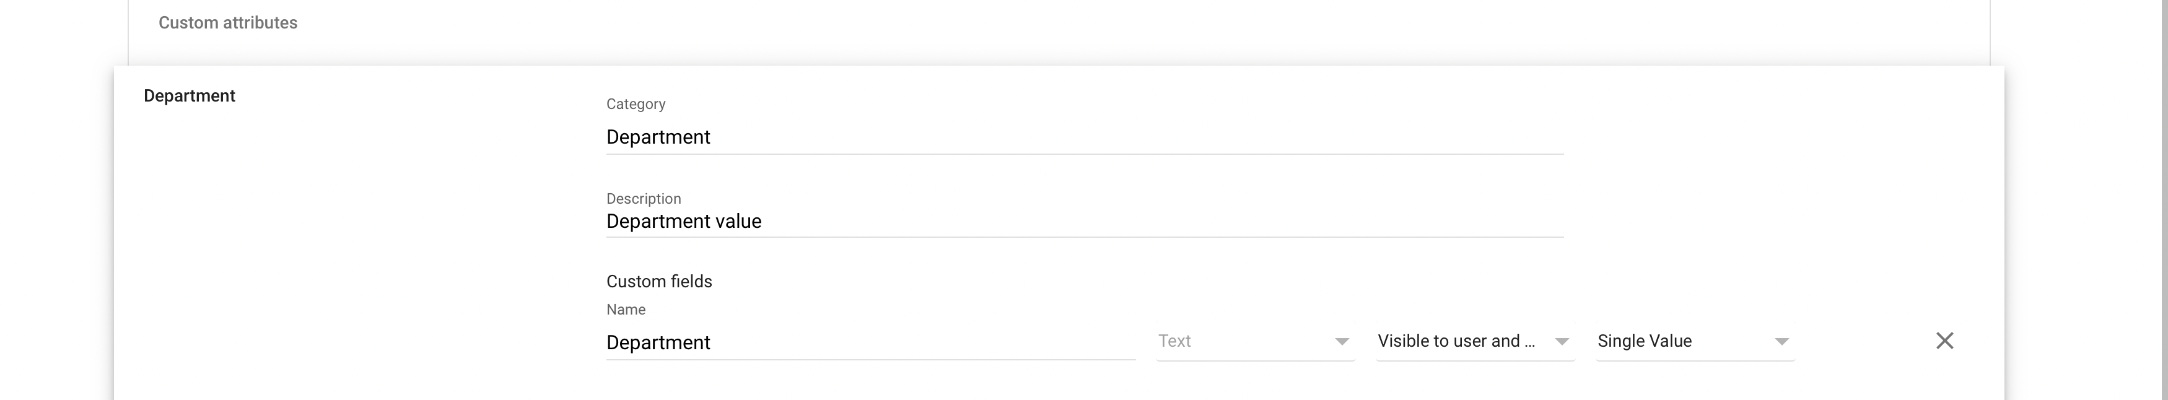The width and height of the screenshot is (2168, 400).
Task: Remove the Department custom field with X
Action: coord(1944,341)
